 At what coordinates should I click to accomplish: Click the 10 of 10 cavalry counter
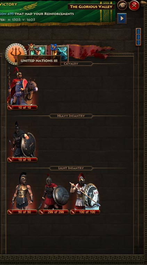pos(23,107)
